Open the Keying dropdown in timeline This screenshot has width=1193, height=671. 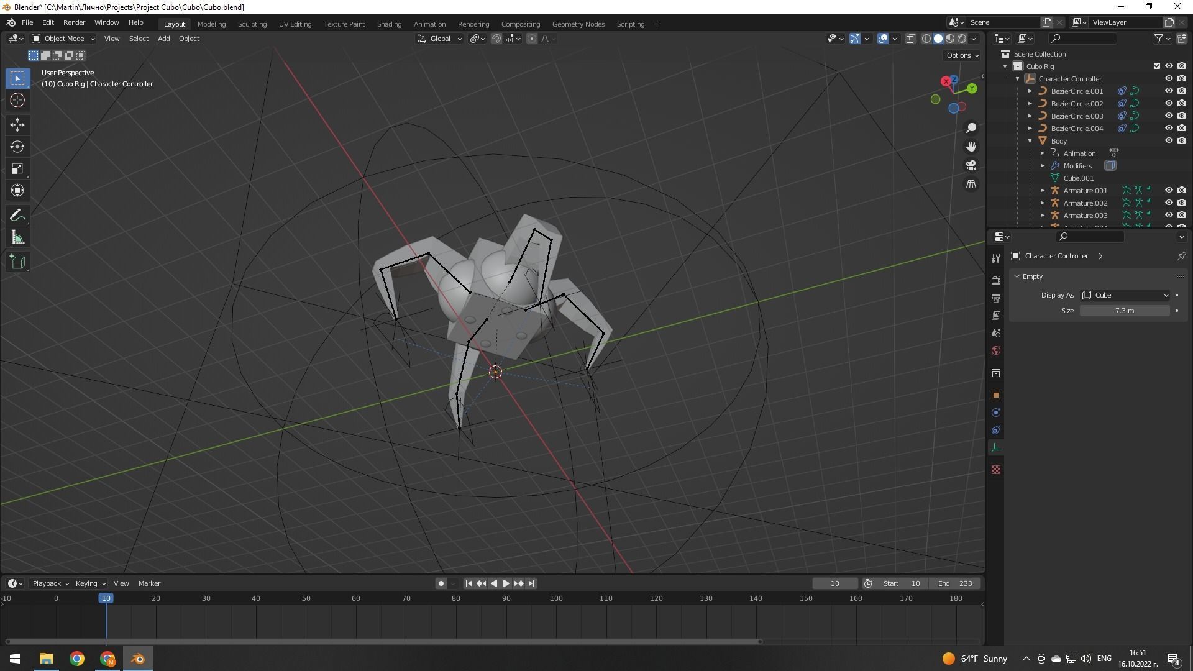(90, 583)
